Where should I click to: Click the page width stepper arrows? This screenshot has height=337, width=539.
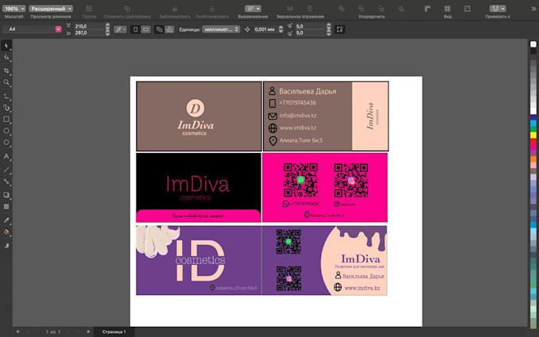point(108,26)
